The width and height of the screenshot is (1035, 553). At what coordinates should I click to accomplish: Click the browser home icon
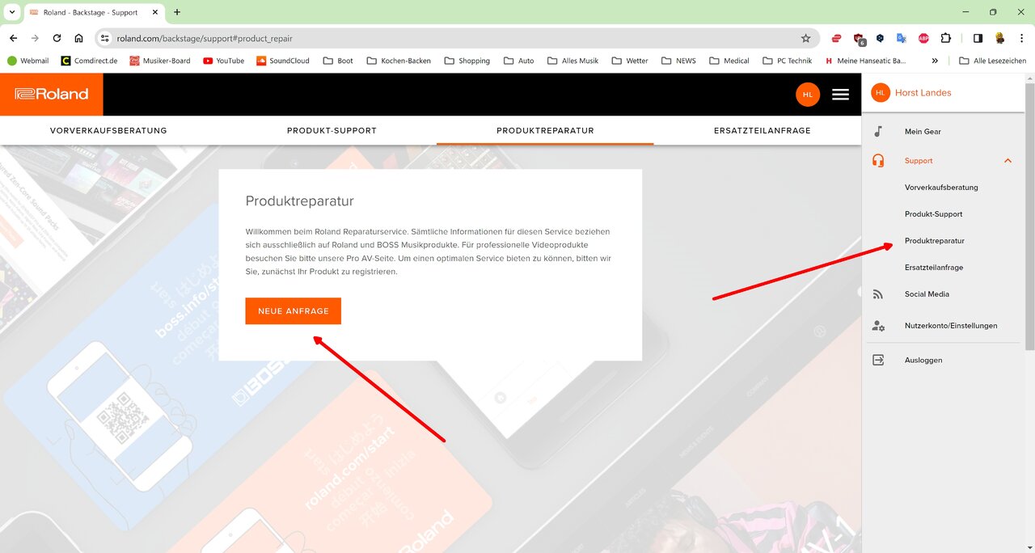tap(78, 38)
